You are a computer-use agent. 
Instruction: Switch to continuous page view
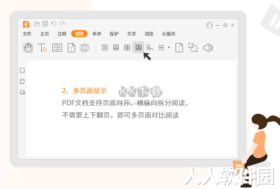click(116, 48)
